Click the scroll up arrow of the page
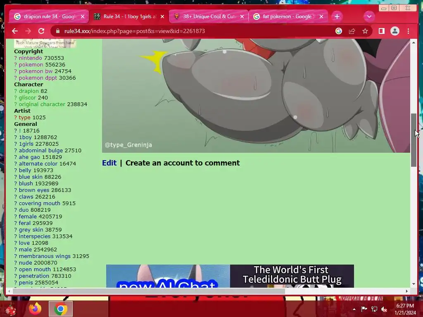 [413, 43]
